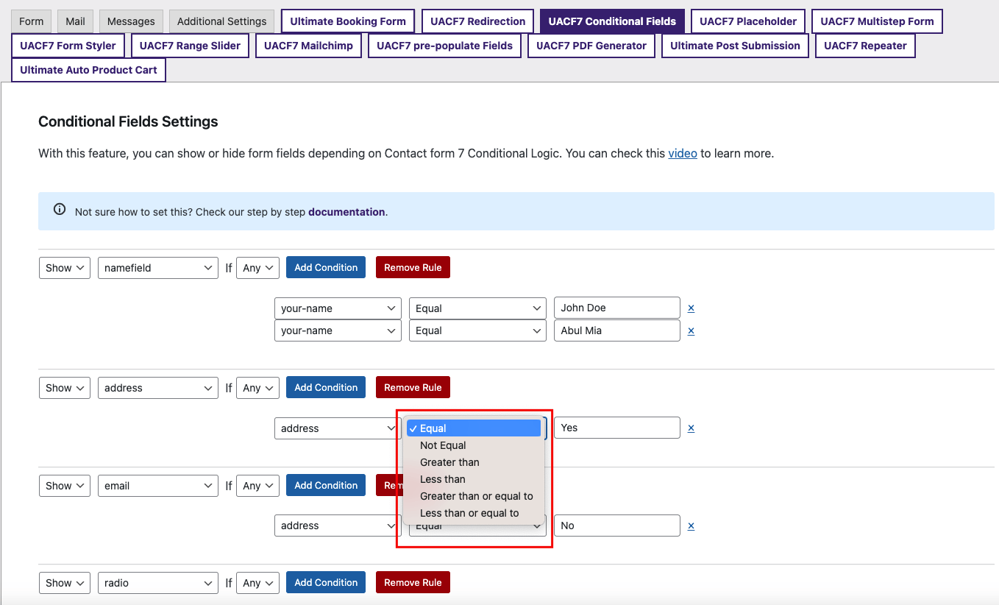Remove the No condition using its x icon
Viewport: 999px width, 605px height.
tap(691, 526)
